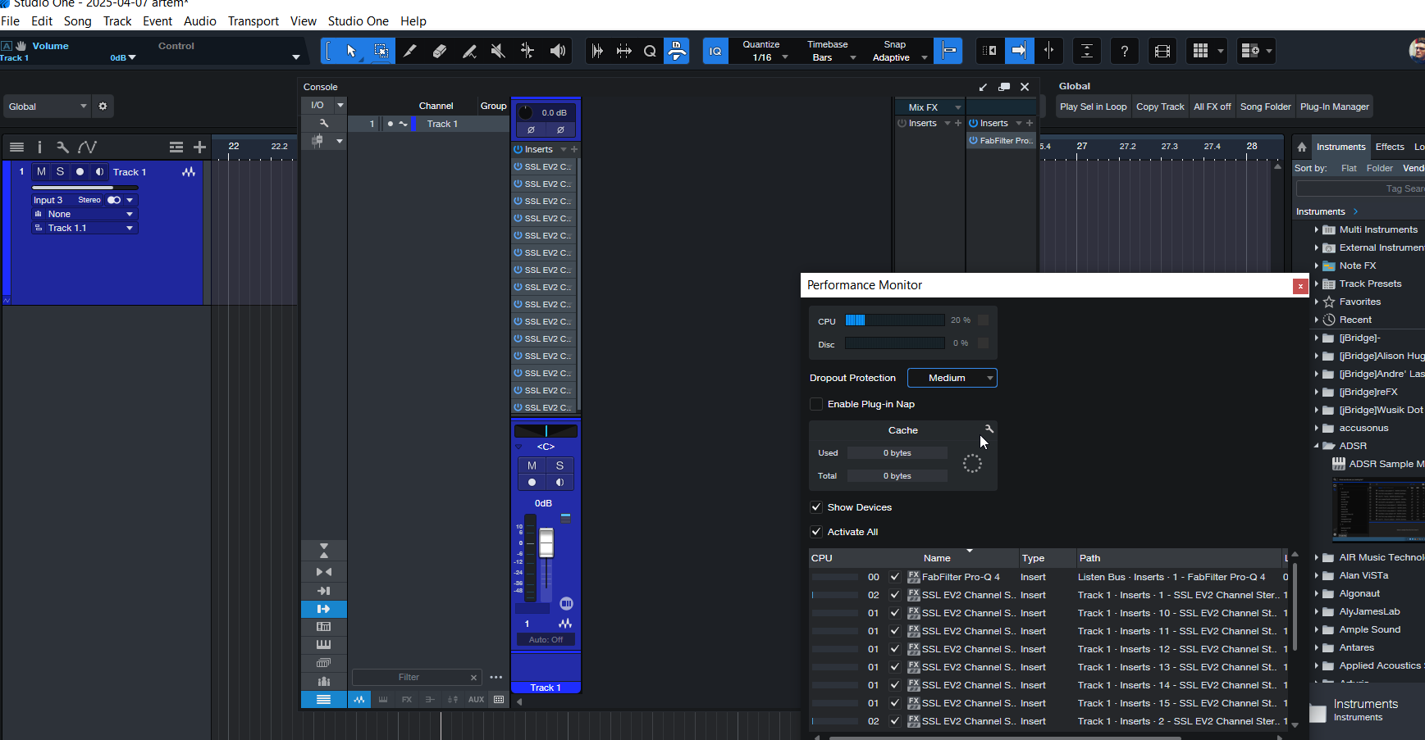
Task: Open the Studio One menu
Action: tap(359, 21)
